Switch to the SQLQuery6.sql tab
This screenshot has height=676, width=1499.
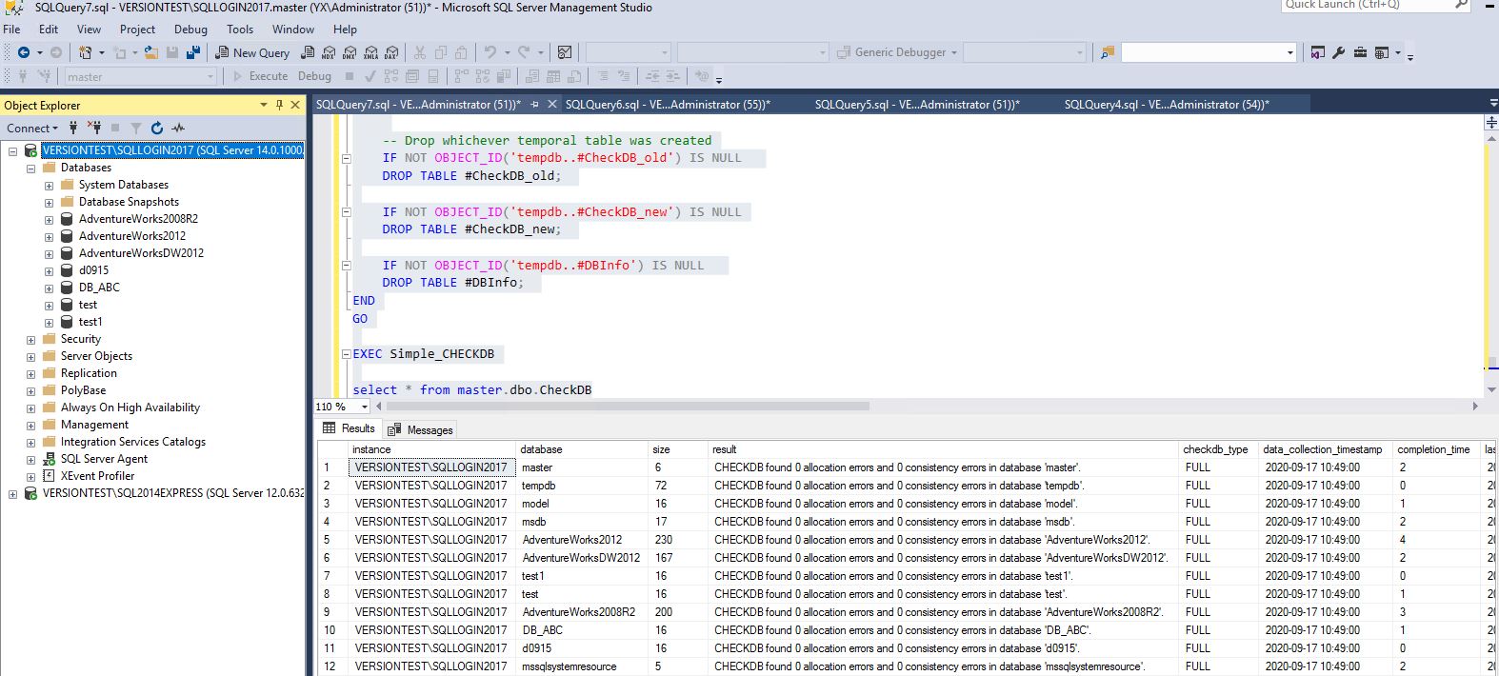[x=668, y=105]
